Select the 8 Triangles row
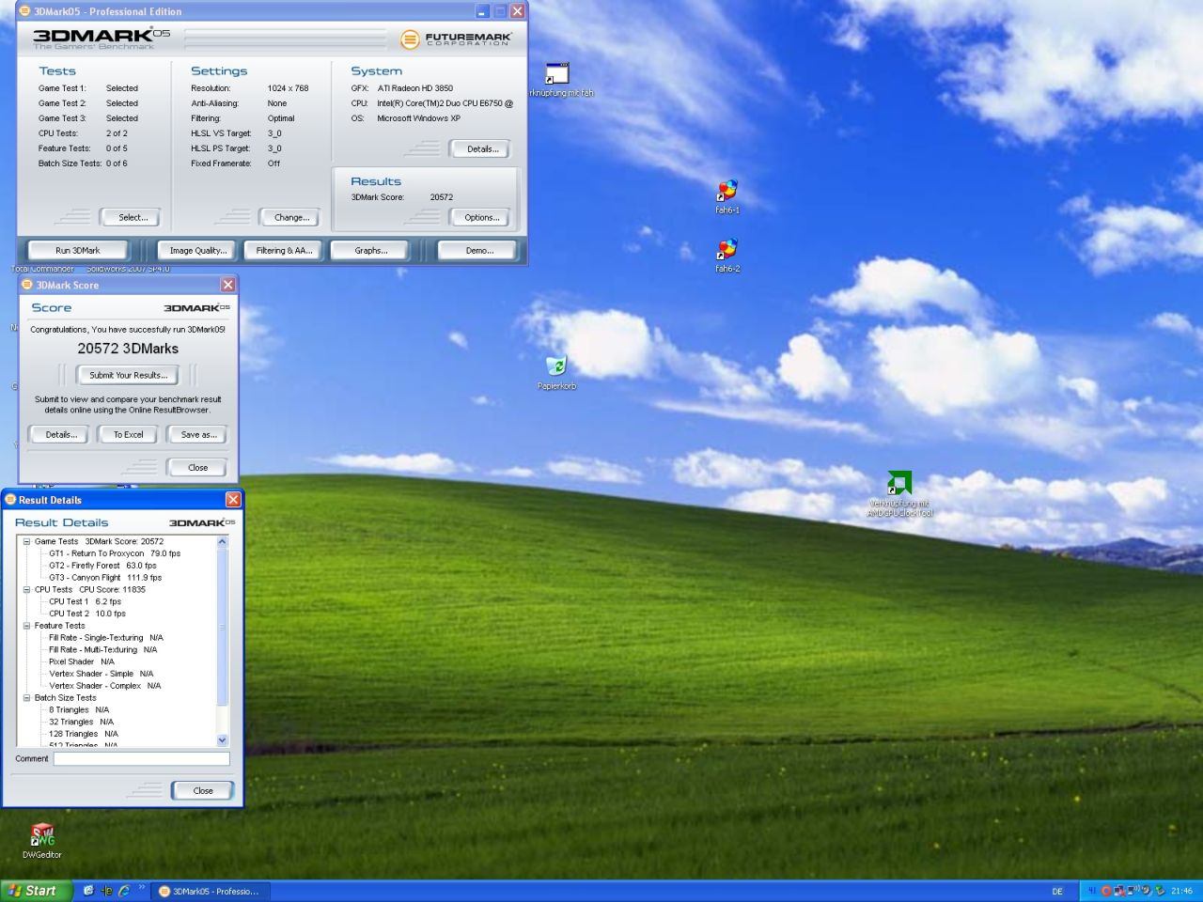Image resolution: width=1203 pixels, height=902 pixels. coord(79,710)
